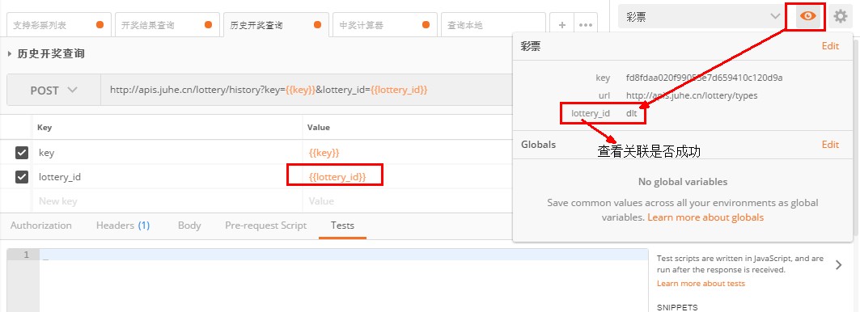Open the tab options three-dots menu
Image resolution: width=860 pixels, height=312 pixels.
tap(585, 25)
